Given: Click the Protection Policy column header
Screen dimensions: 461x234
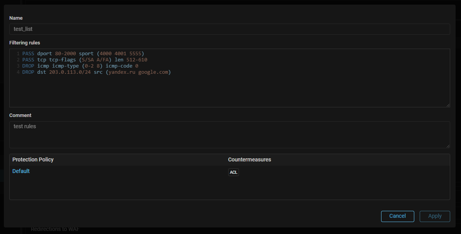Looking at the screenshot, I should [x=33, y=159].
